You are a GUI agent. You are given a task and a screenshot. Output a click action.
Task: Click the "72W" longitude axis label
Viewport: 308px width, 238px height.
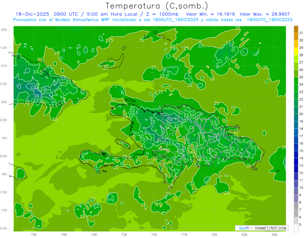coord(154,235)
